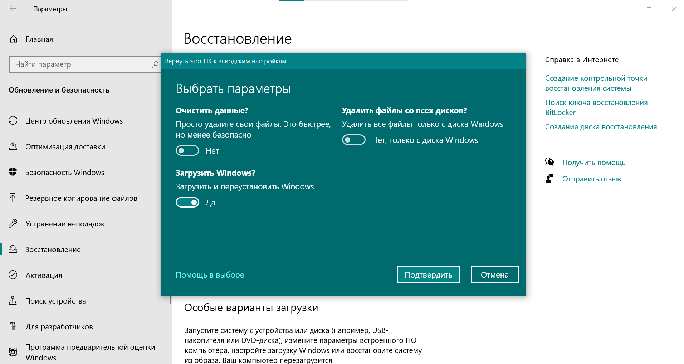Screen dimensions: 684x364
Task: Click the Поиск устройства person icon
Action: [x=13, y=301]
